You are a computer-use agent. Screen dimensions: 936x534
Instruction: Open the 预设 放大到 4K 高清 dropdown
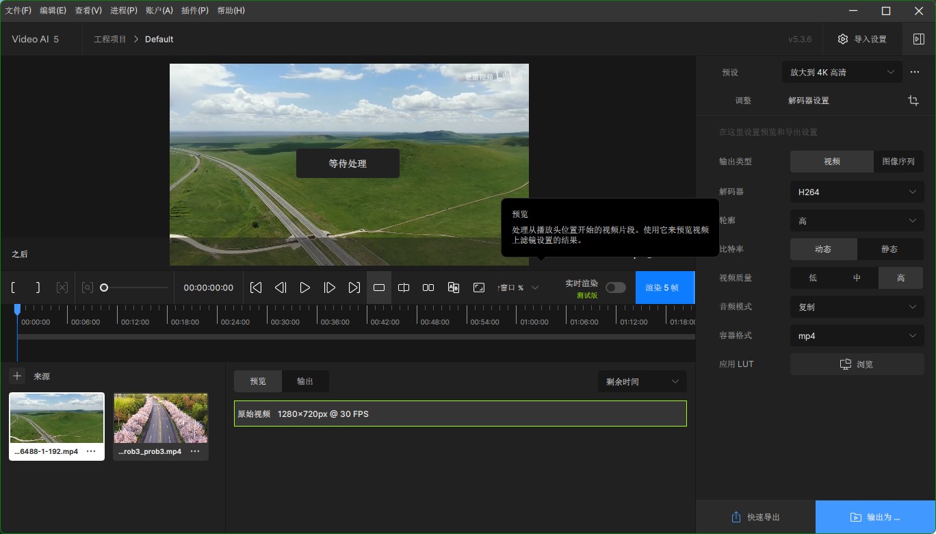842,72
